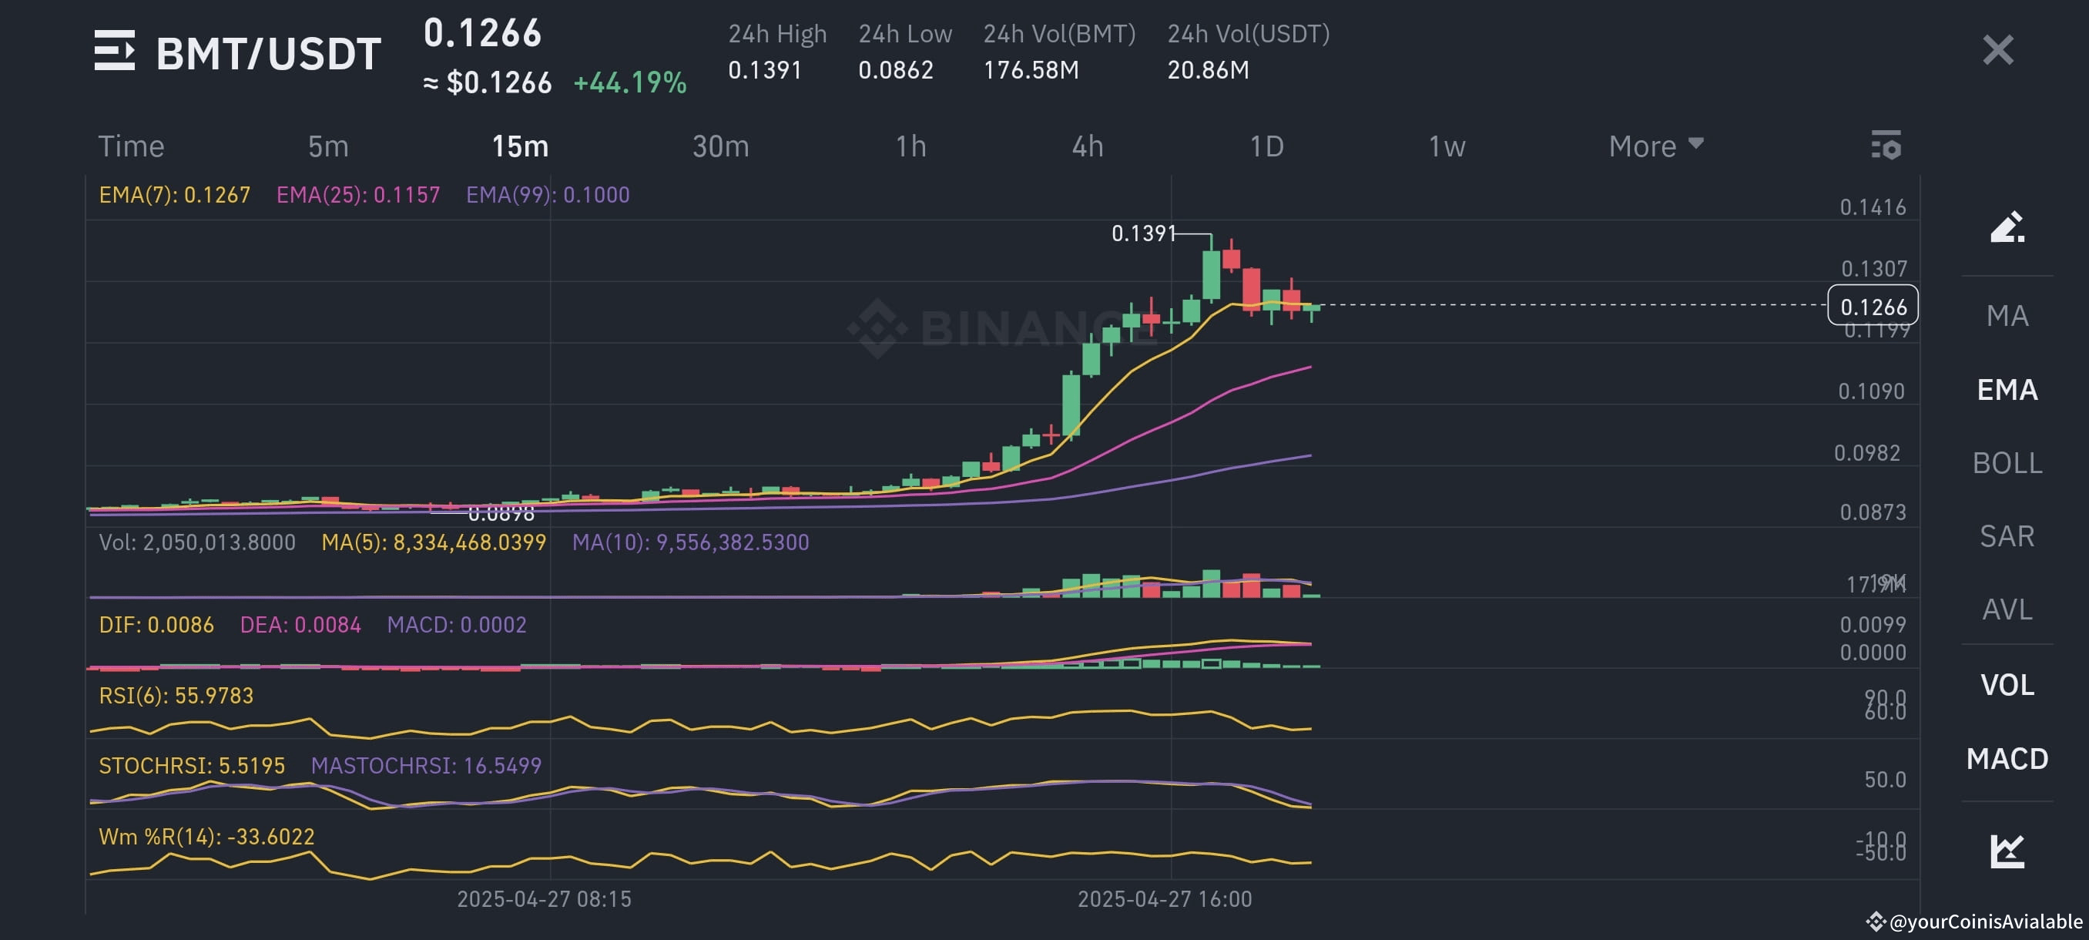
Task: Click the Binance logo beside BMT/USDT
Action: pos(116,52)
